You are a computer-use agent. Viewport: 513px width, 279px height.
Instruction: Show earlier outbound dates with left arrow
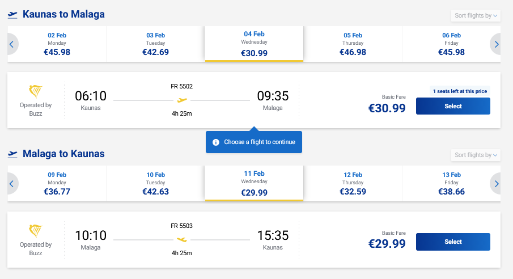[x=11, y=44]
